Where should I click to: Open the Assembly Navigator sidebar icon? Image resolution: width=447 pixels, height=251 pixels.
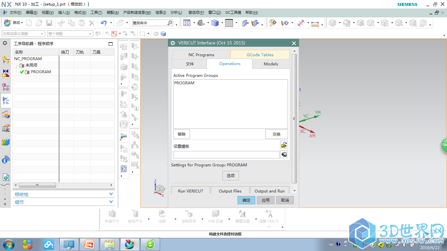click(6, 59)
